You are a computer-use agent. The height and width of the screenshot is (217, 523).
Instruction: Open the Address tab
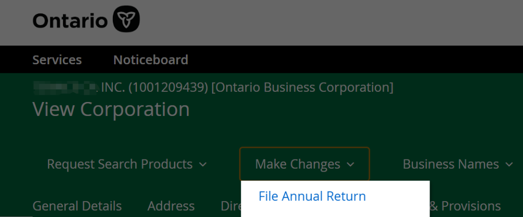[x=171, y=206]
